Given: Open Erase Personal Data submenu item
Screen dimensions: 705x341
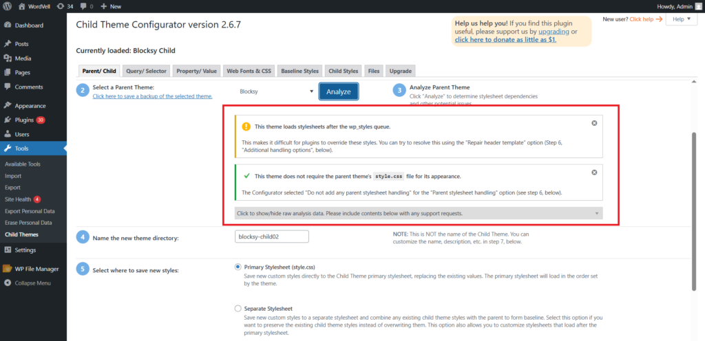Looking at the screenshot, I should (x=28, y=223).
